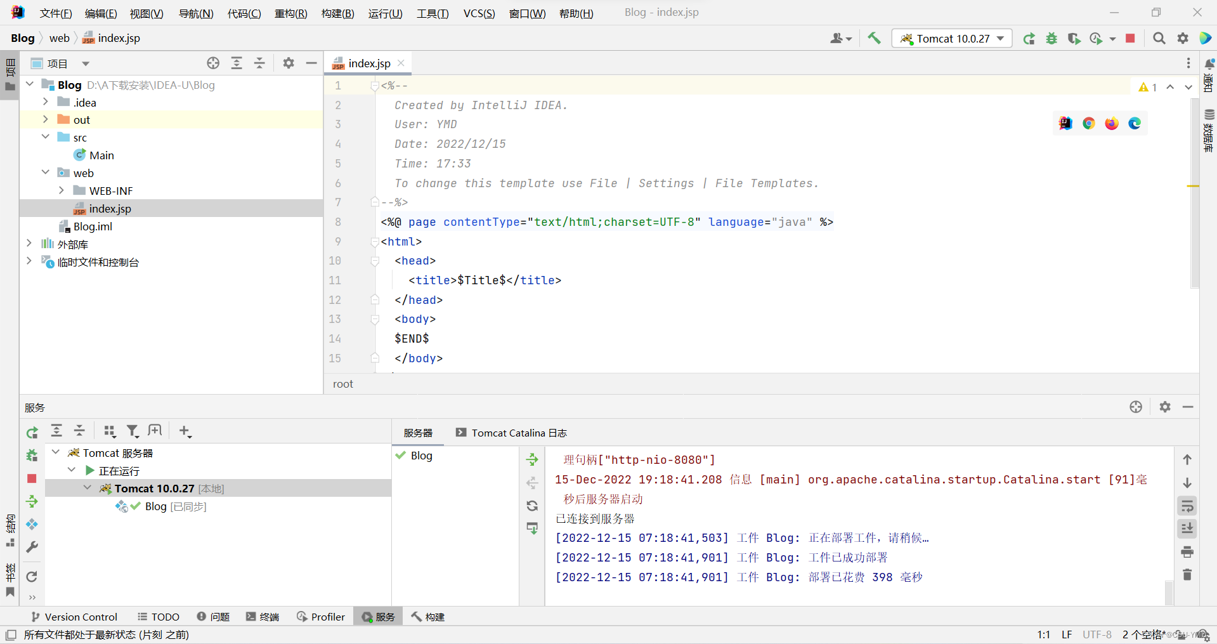
Task: Open the 导航(N) menu
Action: click(x=196, y=13)
